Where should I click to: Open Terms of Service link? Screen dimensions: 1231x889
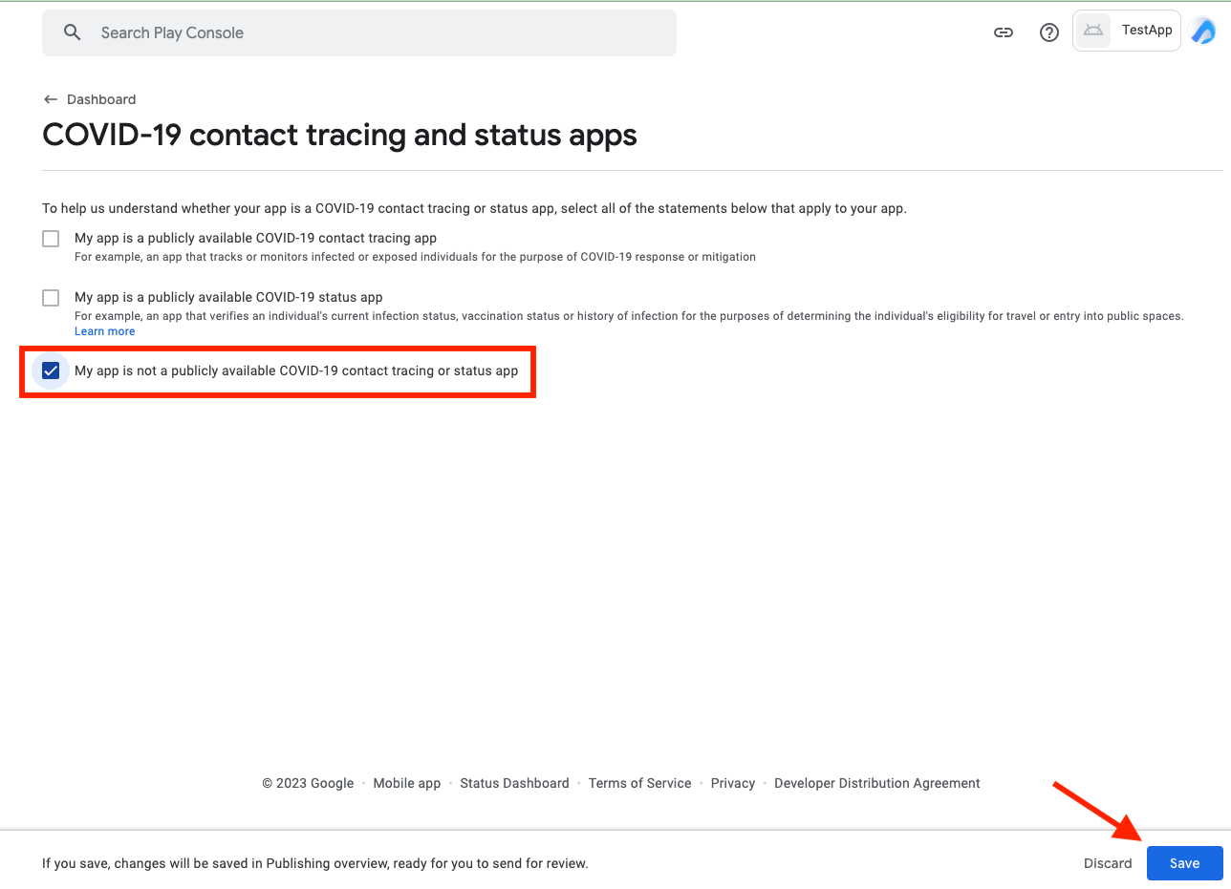(639, 783)
